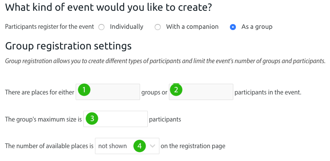Click the green number 2 marker
The width and height of the screenshot is (330, 161).
pos(176,90)
